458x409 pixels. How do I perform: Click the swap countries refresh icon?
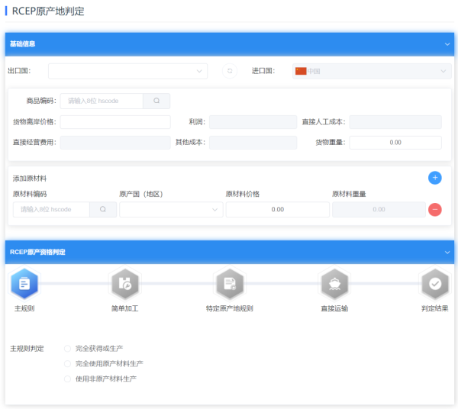(x=230, y=71)
